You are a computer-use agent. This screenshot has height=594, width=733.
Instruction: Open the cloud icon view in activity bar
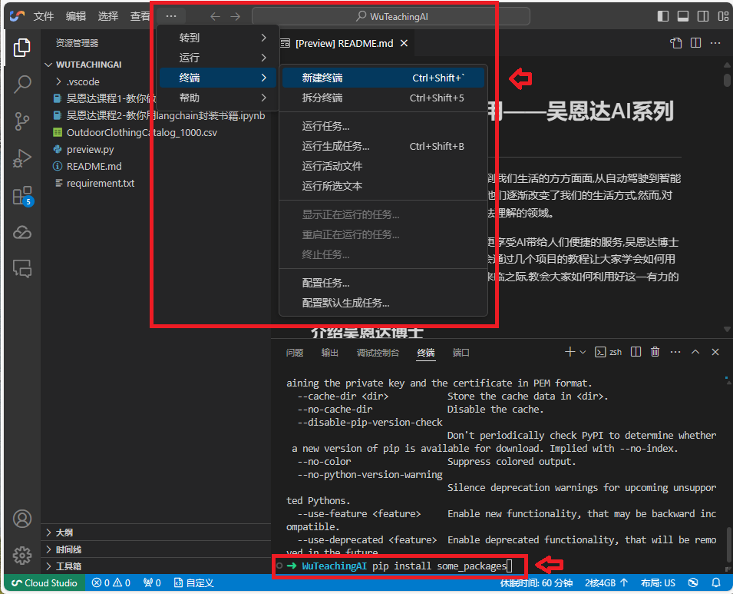pyautogui.click(x=21, y=233)
